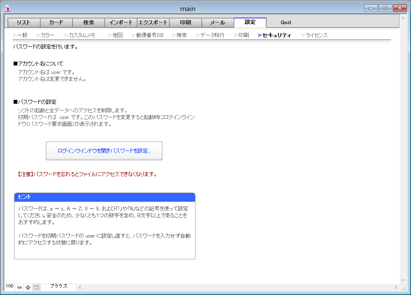
Task: Open the 一般 settings section
Action: tap(22, 35)
